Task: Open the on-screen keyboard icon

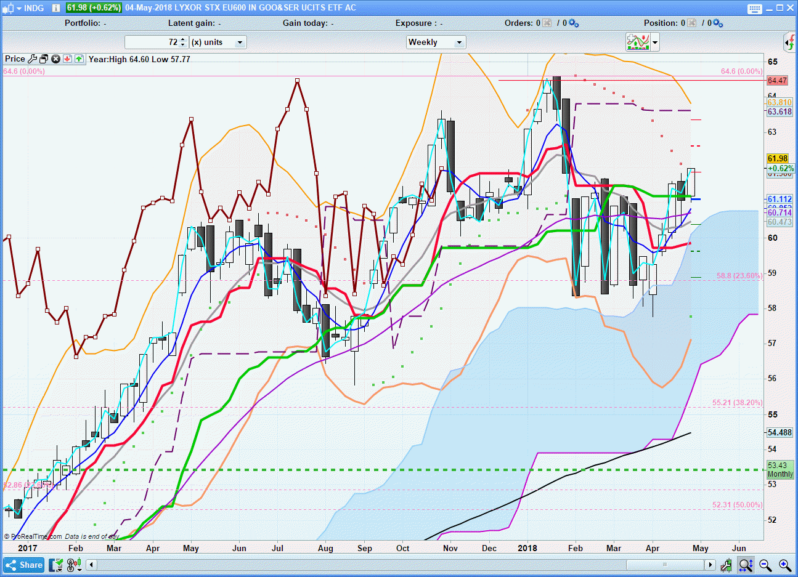Action: pyautogui.click(x=754, y=8)
